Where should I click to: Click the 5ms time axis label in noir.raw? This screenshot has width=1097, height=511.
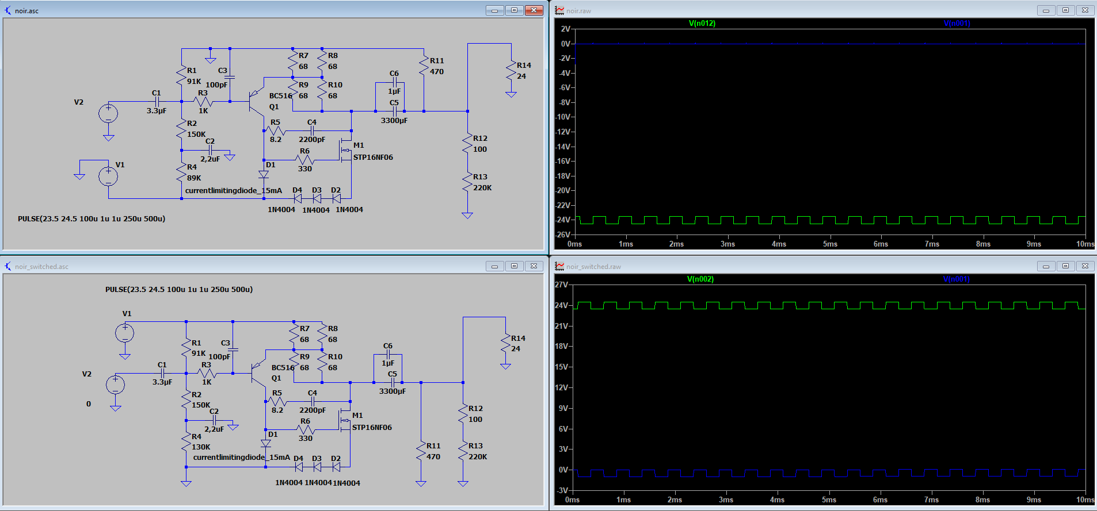tap(830, 244)
